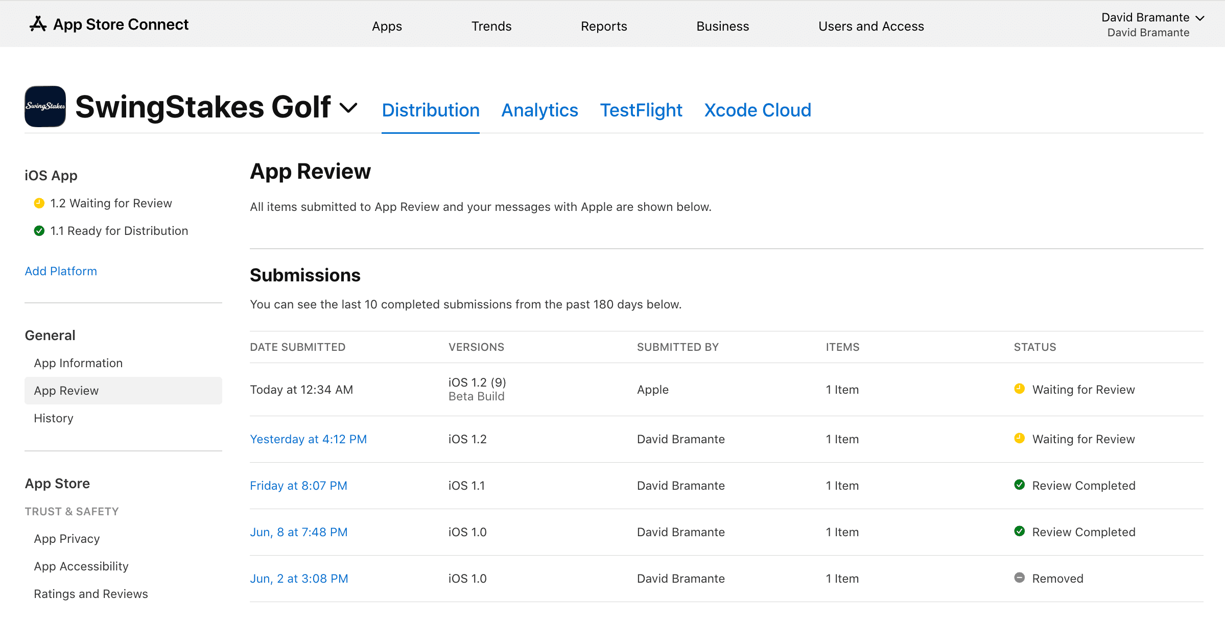Click yellow status icon beside 1.2 Waiting for Review
Viewport: 1225px width, 622px height.
pyautogui.click(x=39, y=203)
